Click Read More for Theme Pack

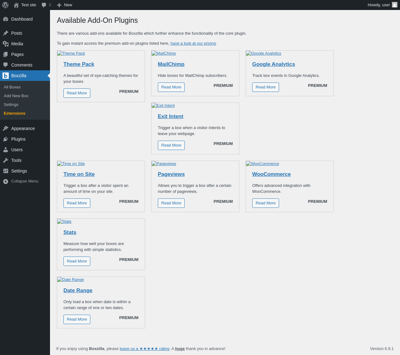pyautogui.click(x=77, y=93)
